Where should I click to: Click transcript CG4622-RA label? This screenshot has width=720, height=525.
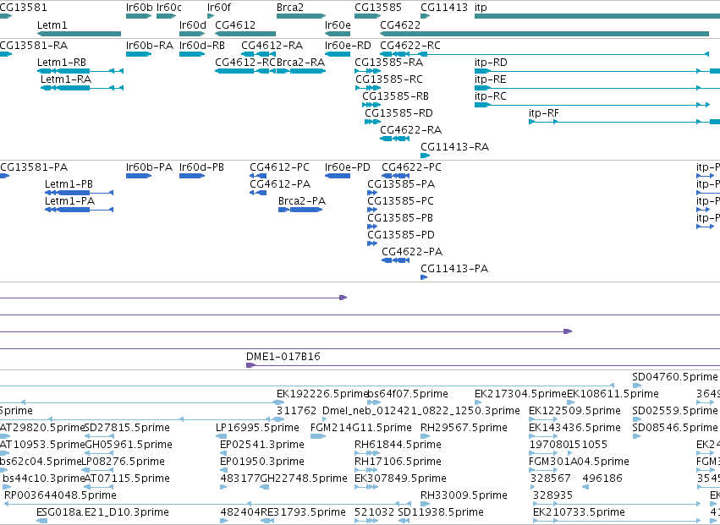pyautogui.click(x=410, y=130)
